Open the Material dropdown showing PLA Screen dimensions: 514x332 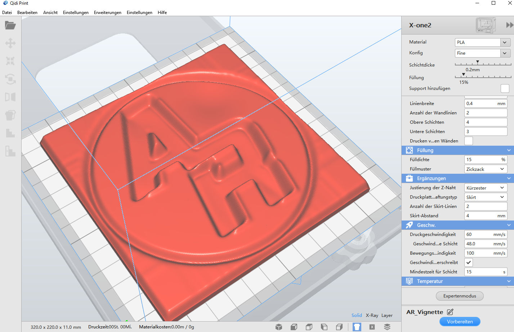(483, 42)
